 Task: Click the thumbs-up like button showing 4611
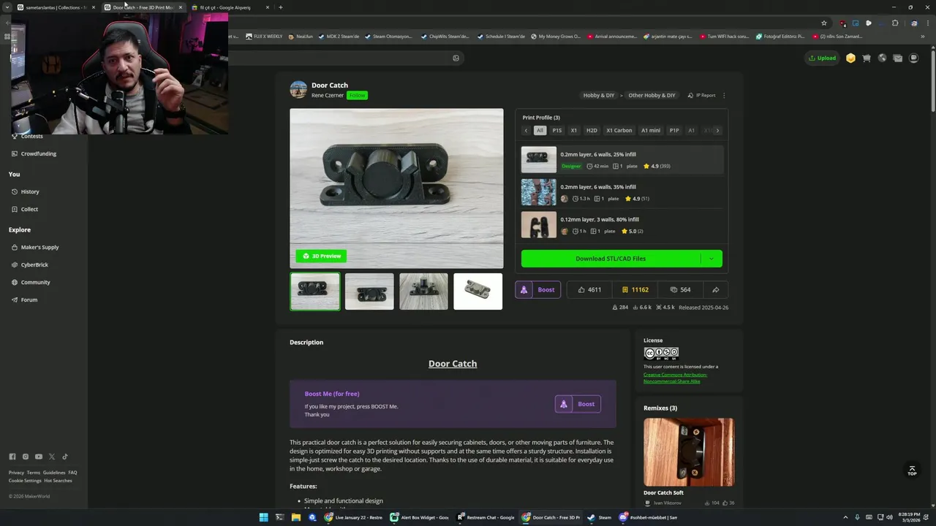589,289
